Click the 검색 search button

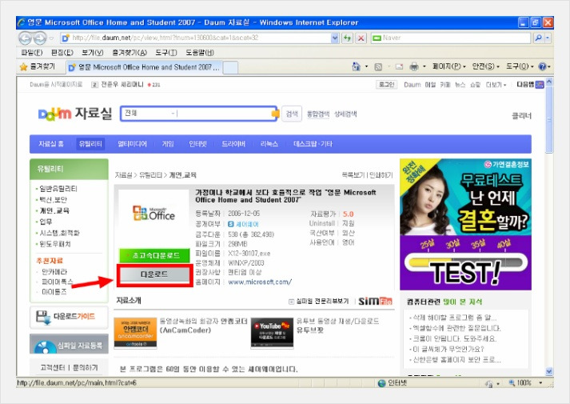[x=292, y=114]
